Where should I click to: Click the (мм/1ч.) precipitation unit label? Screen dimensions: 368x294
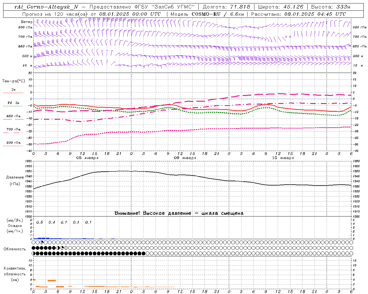pyautogui.click(x=15, y=231)
